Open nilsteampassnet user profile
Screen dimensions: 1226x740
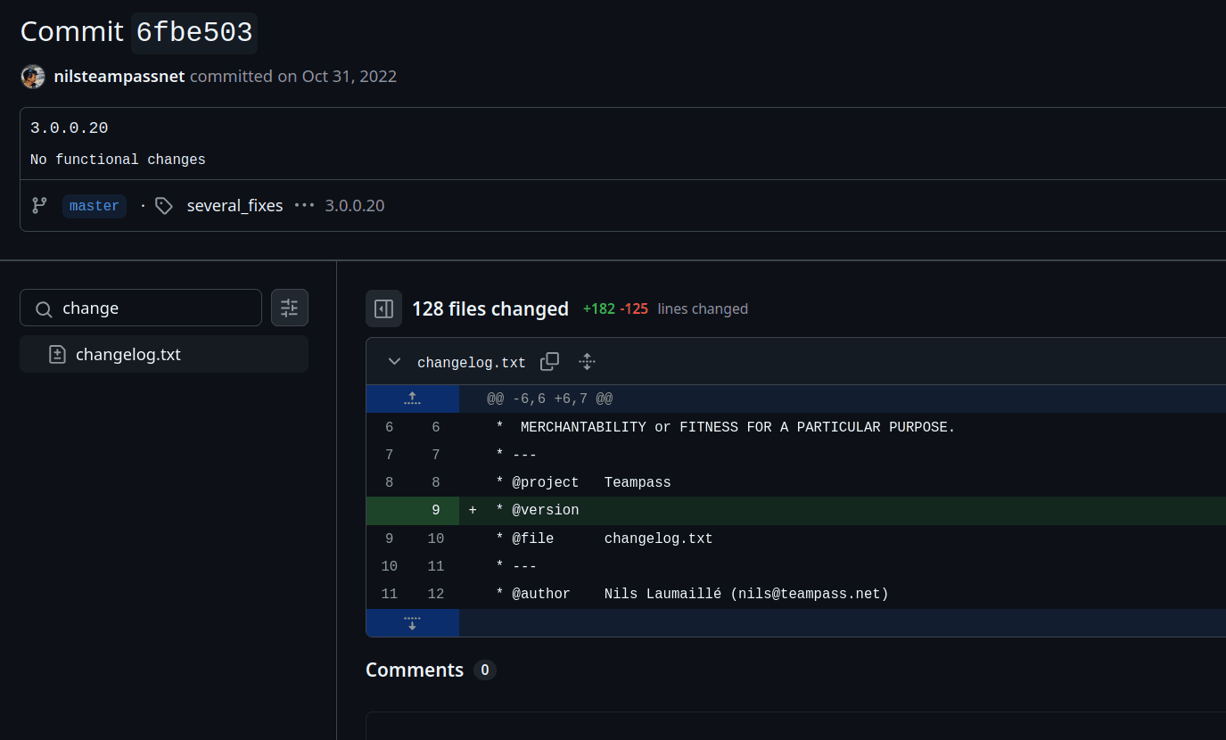tap(119, 77)
